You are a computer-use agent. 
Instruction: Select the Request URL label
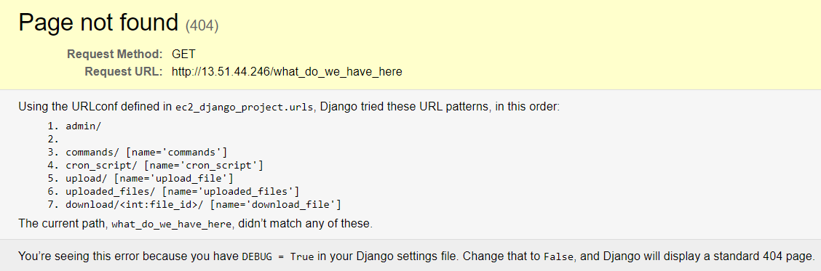[x=124, y=72]
